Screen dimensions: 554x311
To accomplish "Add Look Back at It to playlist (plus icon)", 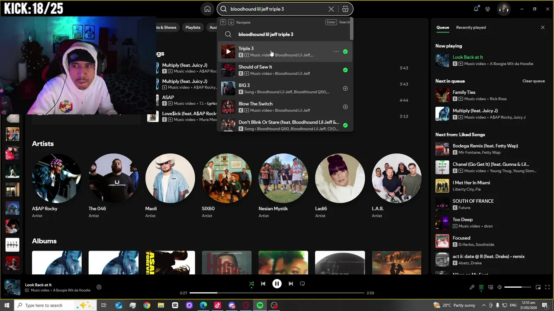I will 99,287.
